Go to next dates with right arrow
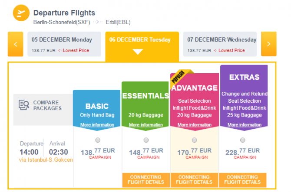 pyautogui.click(x=268, y=44)
